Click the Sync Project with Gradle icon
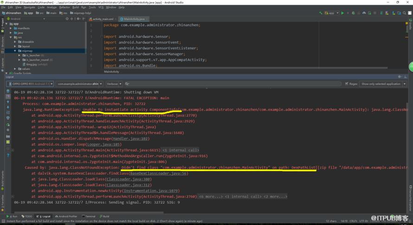This screenshot has height=225, width=413. pos(381,13)
